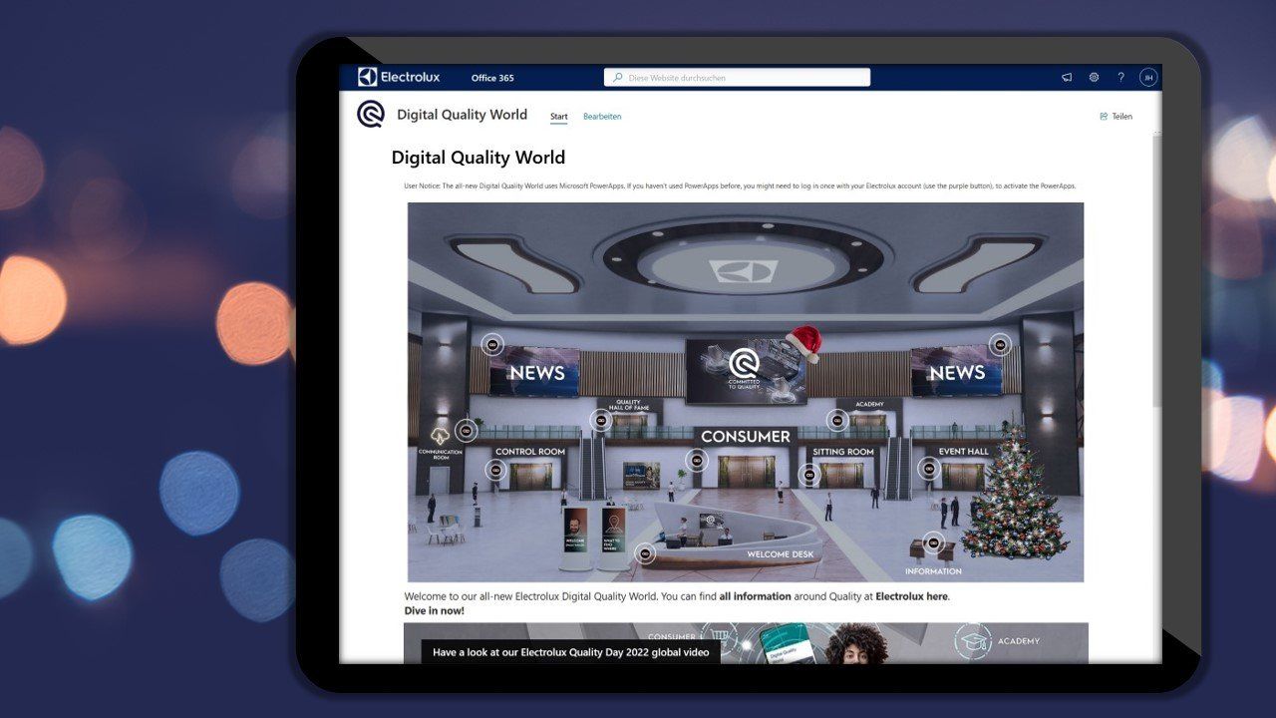The width and height of the screenshot is (1276, 718).
Task: Open the Office 365 link
Action: 492,78
